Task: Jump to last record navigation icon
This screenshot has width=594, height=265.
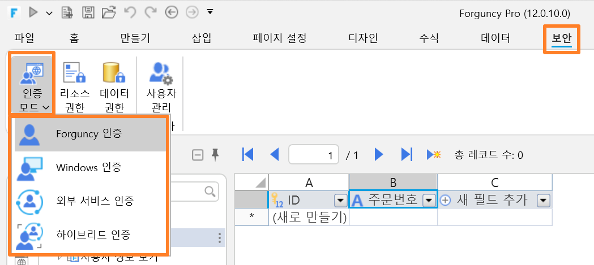Action: click(x=407, y=154)
